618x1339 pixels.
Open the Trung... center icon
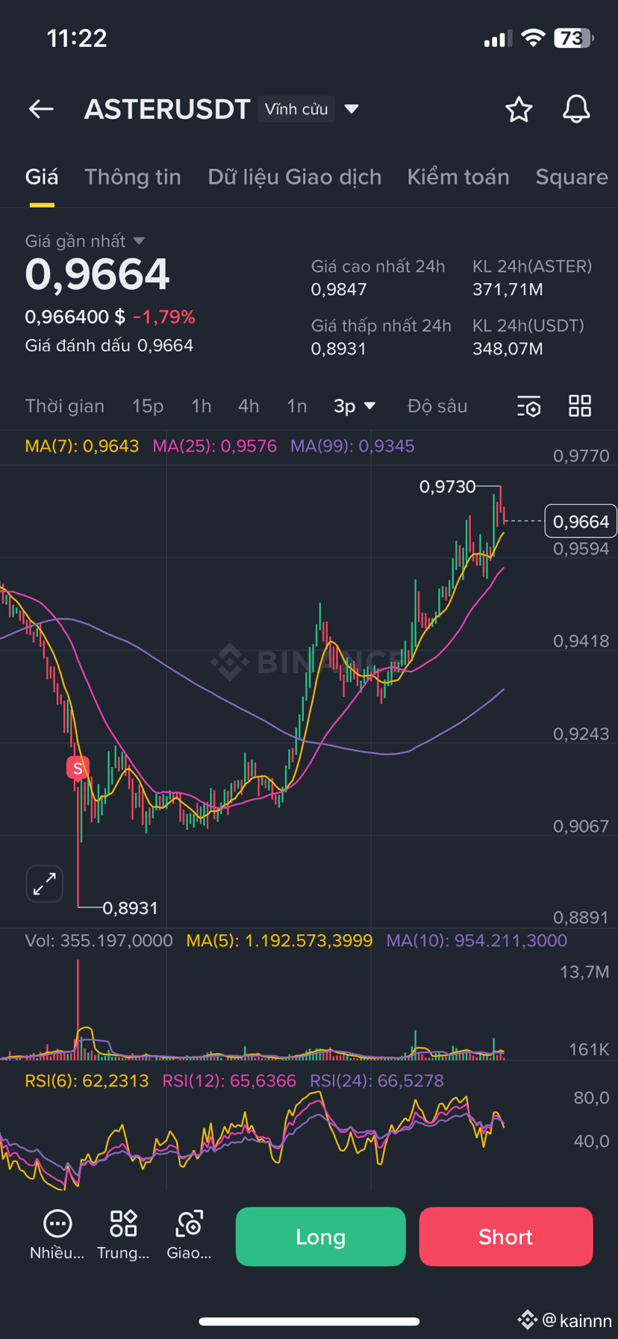click(x=123, y=1235)
